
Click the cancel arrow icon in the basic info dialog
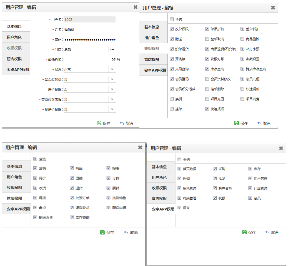(x=122, y=123)
